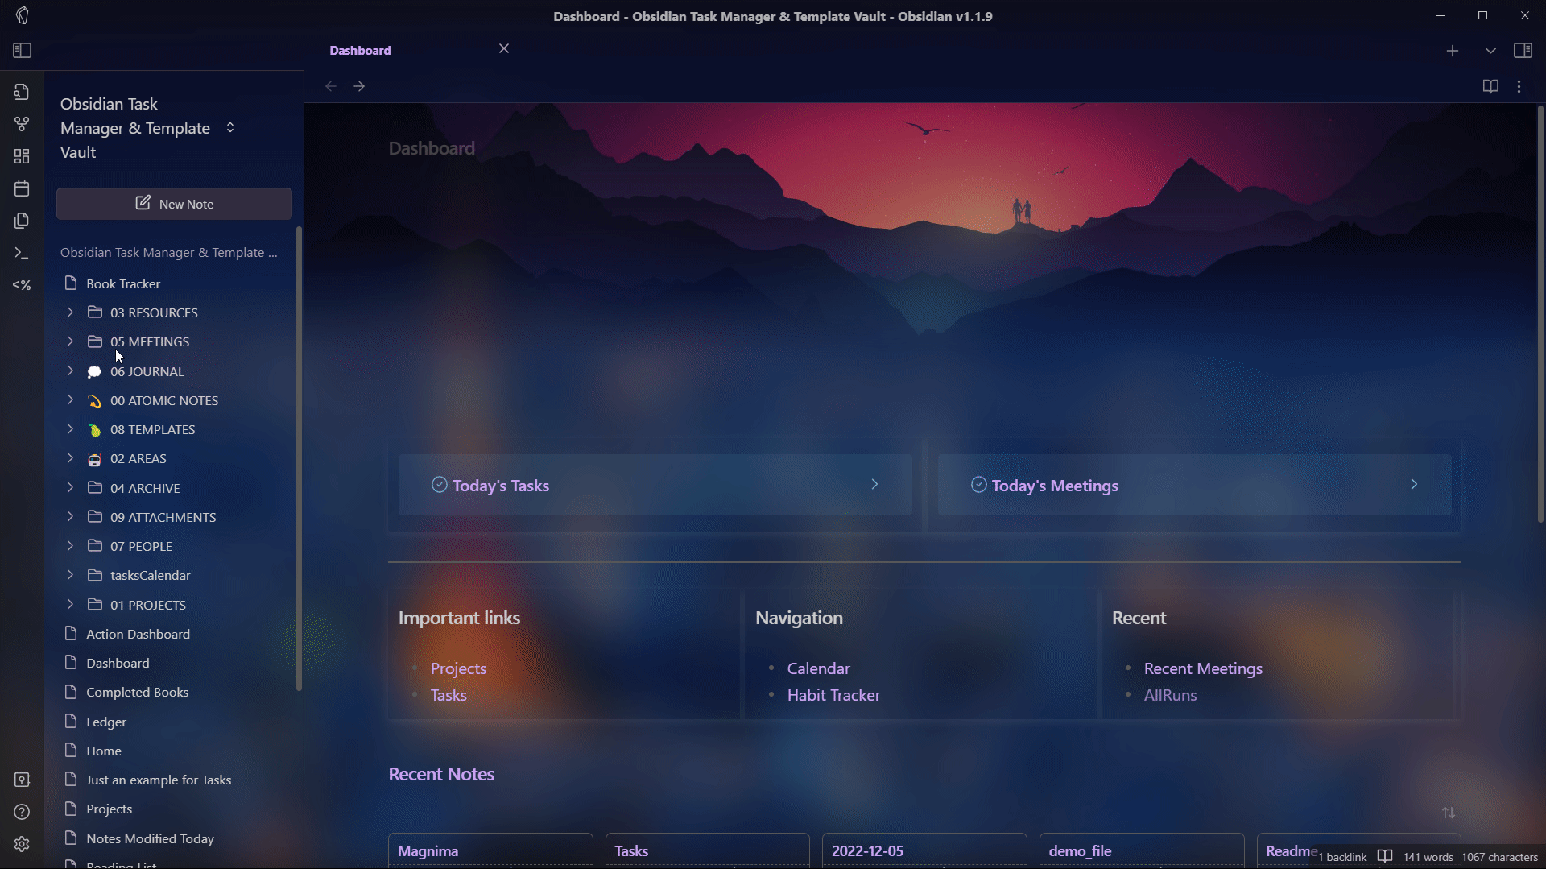Click the Templater <% ribbon icon
The image size is (1546, 869).
(22, 285)
